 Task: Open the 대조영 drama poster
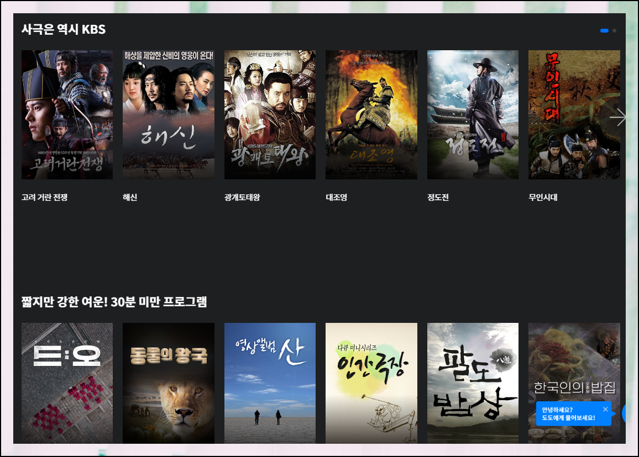coord(371,115)
